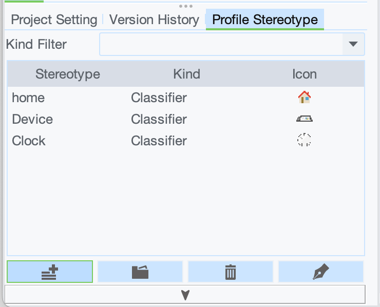Screen dimensions: 380x307
Task: Click the pen edit button
Action: coord(321,272)
